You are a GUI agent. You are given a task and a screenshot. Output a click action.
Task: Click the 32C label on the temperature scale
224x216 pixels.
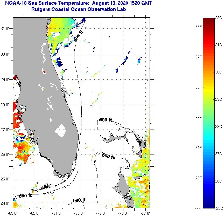219,18
